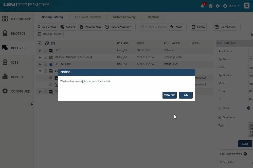Click the calendar view icon
253x168 pixels.
click(53, 43)
